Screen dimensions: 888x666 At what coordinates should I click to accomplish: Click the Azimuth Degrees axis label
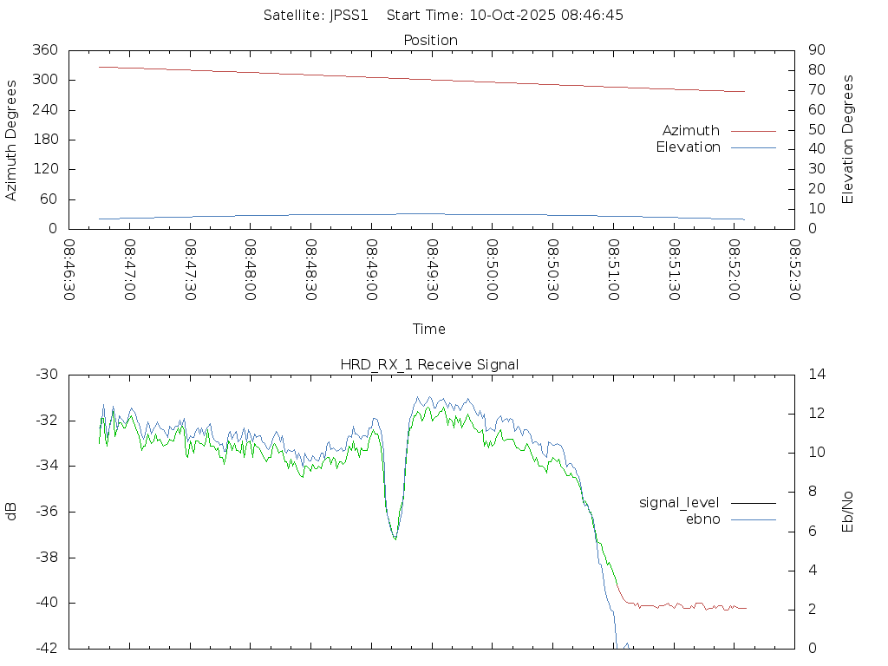11,140
